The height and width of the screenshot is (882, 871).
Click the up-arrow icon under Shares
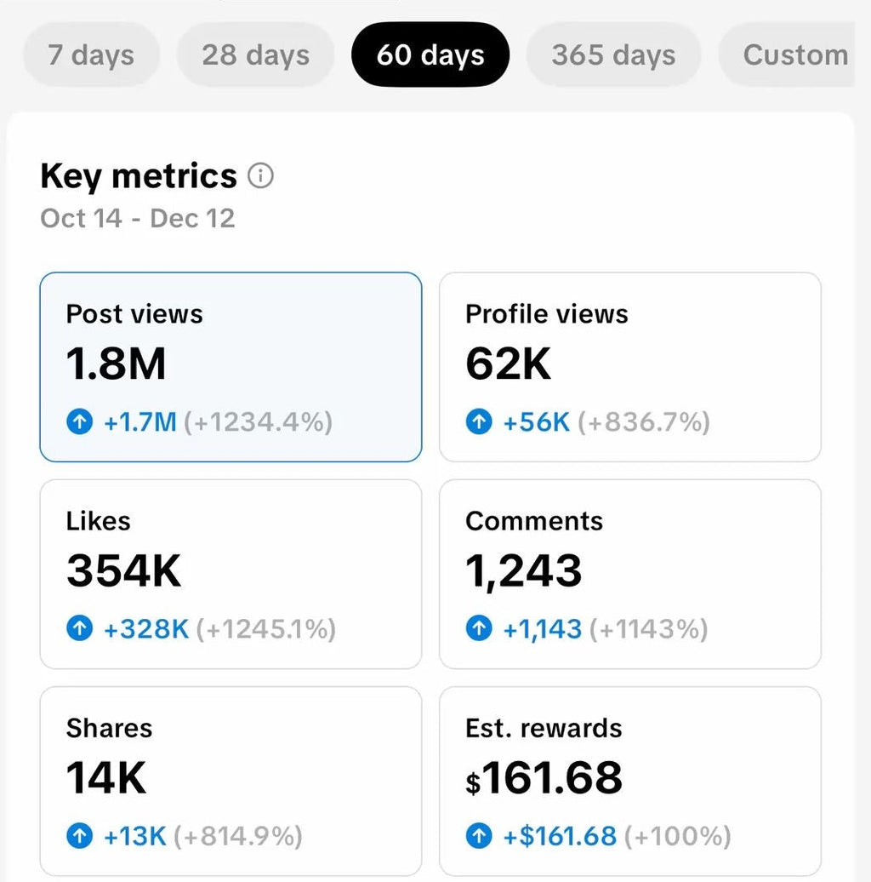pos(79,836)
